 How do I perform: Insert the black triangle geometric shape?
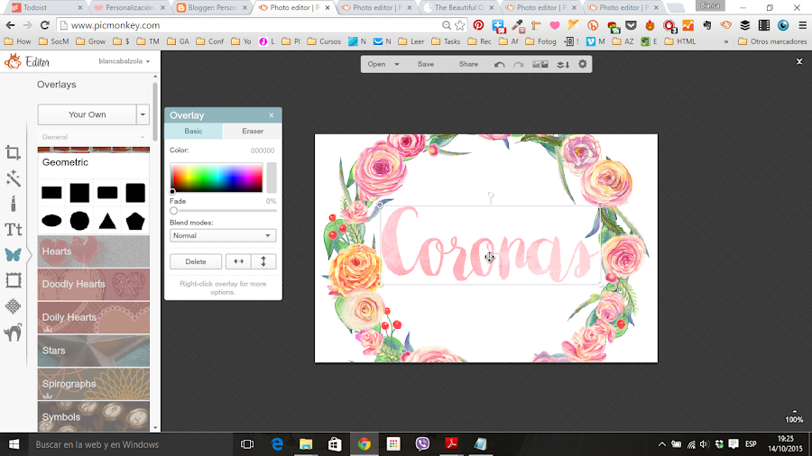tap(107, 221)
